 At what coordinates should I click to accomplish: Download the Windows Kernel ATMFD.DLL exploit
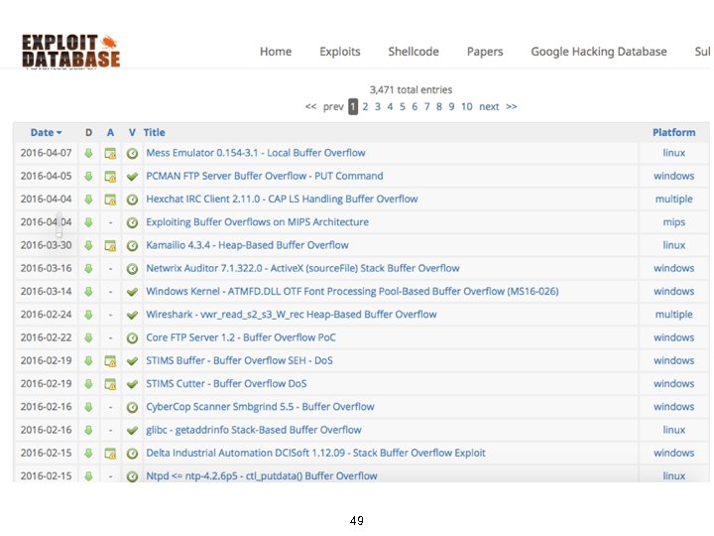88,291
